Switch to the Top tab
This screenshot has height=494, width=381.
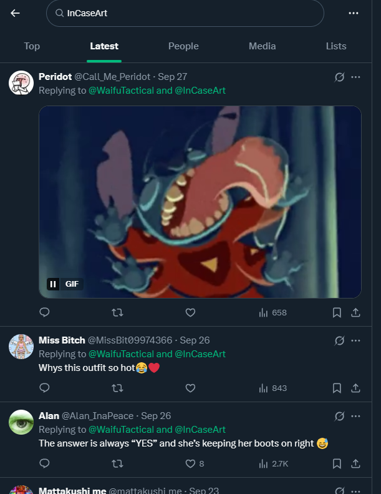point(32,46)
